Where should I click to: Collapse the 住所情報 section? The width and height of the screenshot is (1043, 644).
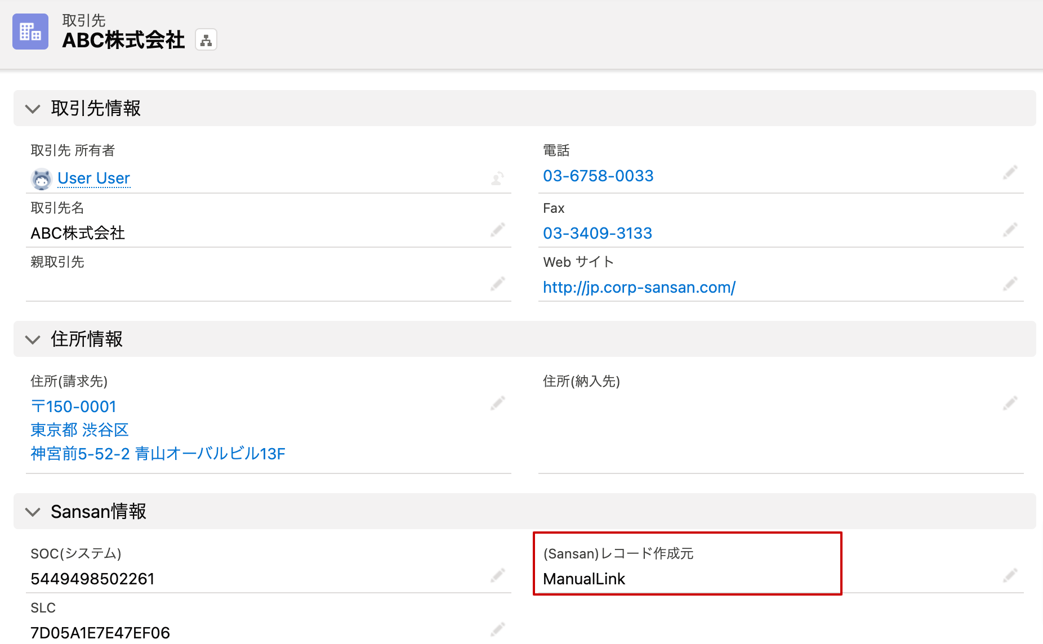tap(33, 339)
